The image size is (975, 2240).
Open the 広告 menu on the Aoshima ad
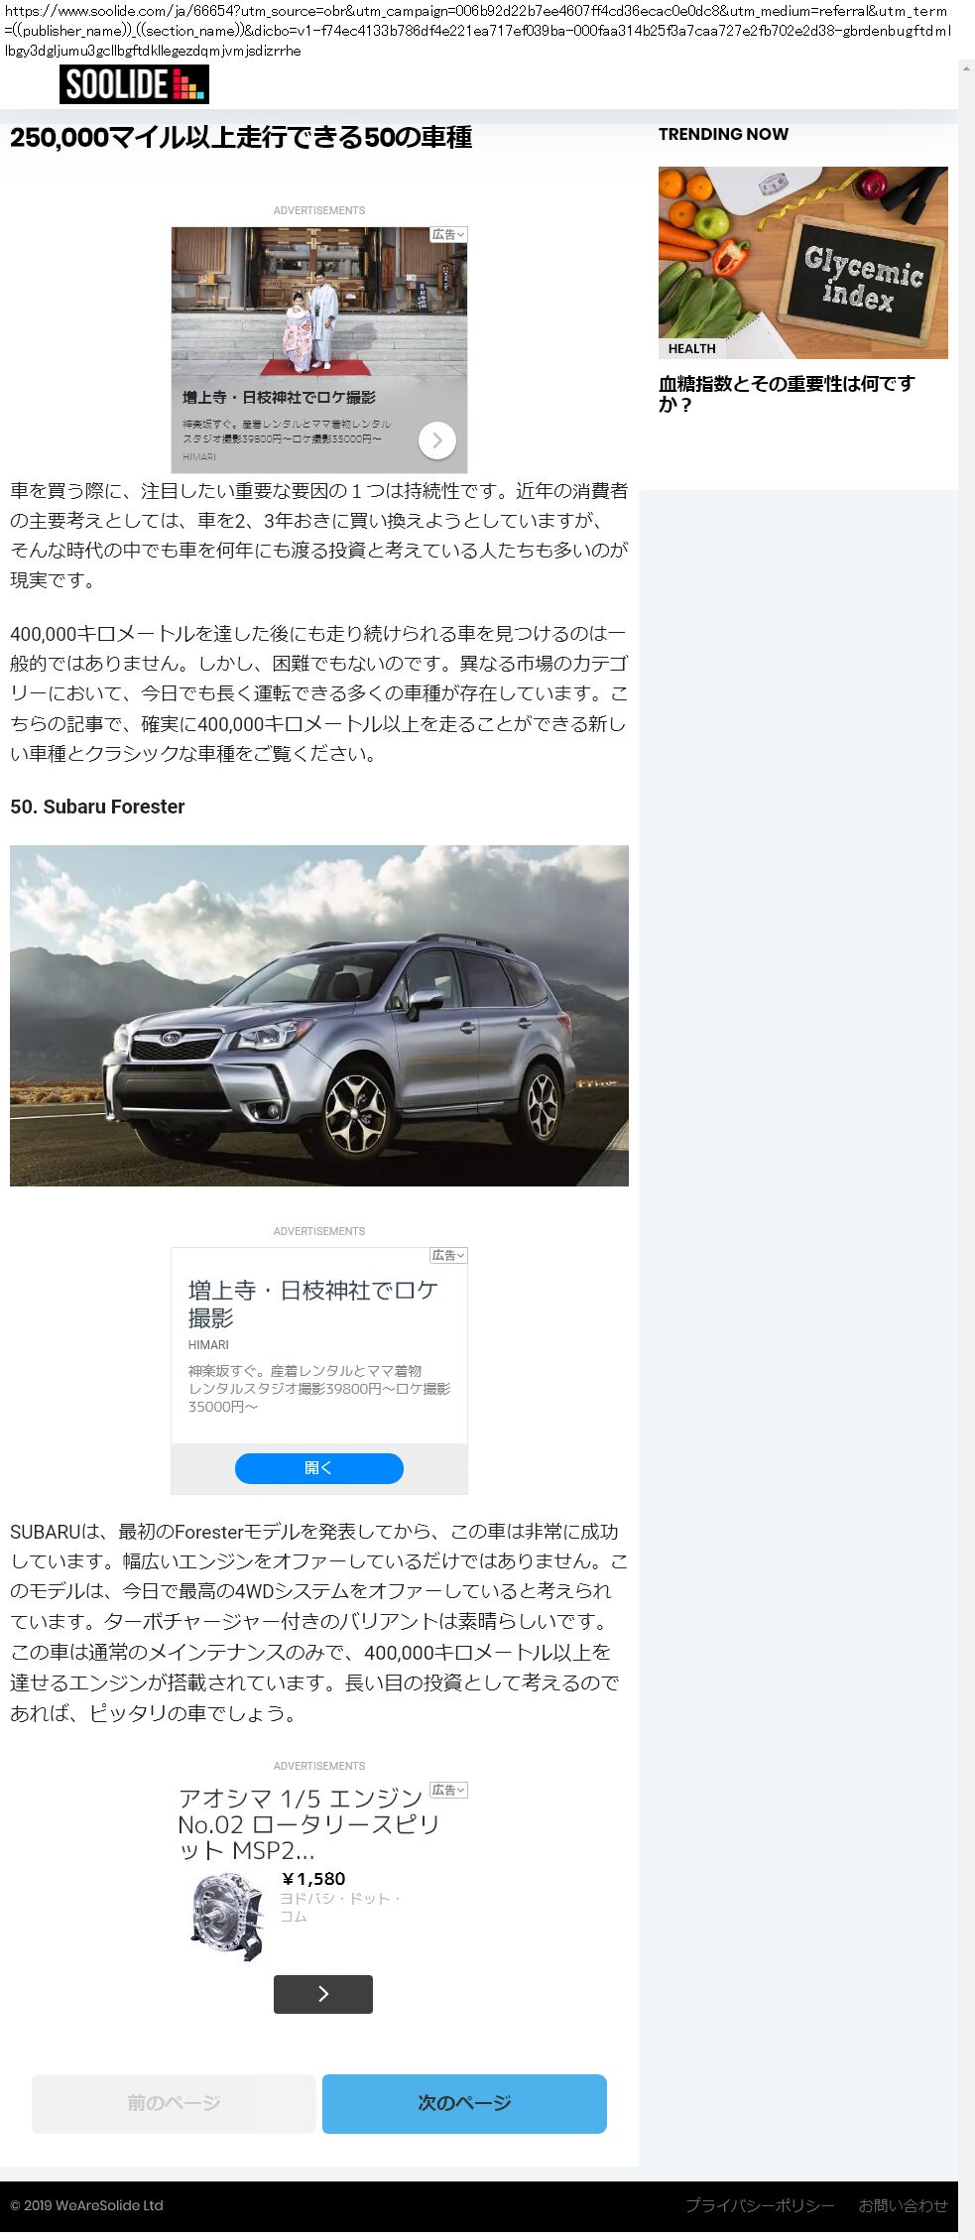point(448,1791)
